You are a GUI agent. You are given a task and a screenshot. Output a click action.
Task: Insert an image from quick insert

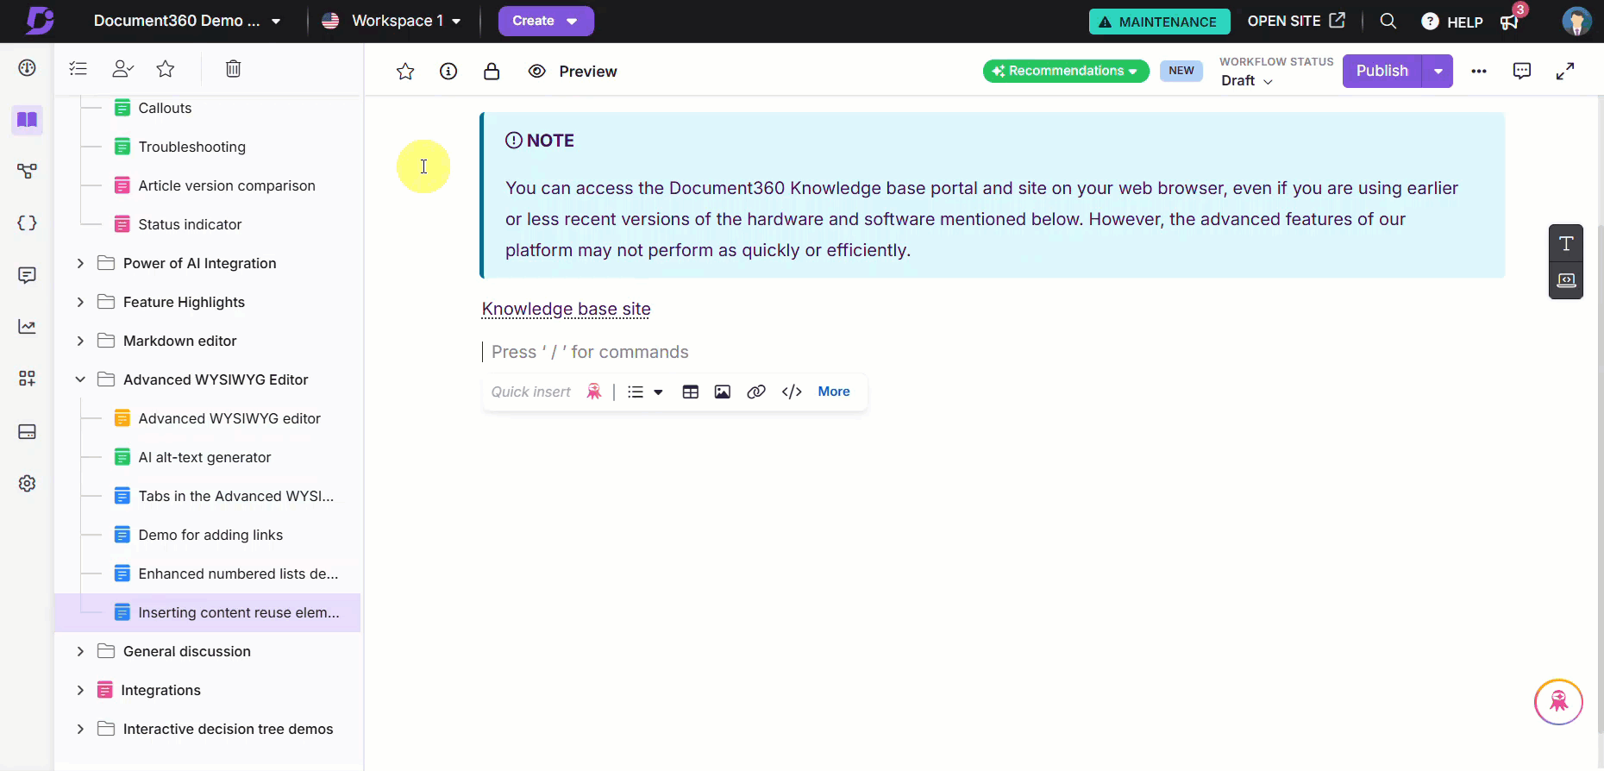point(723,392)
